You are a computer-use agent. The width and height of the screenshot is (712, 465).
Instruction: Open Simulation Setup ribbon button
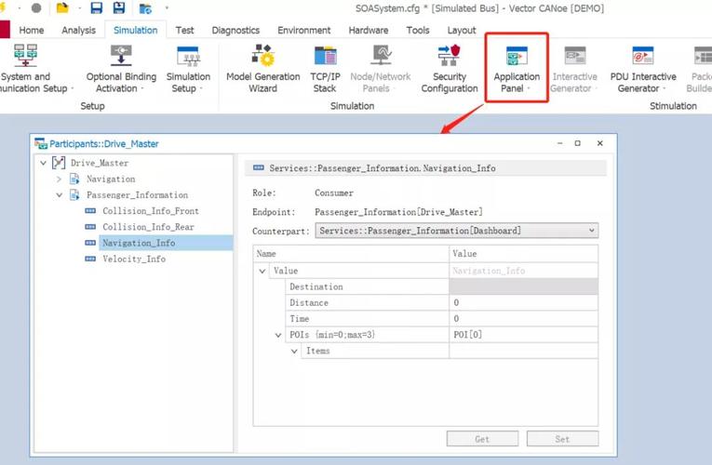click(x=188, y=69)
